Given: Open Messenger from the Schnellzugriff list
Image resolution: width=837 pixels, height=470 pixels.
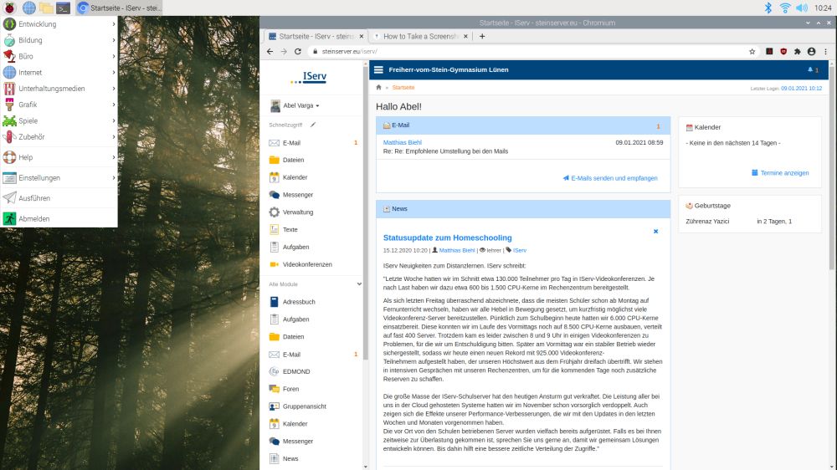Looking at the screenshot, I should [x=297, y=195].
